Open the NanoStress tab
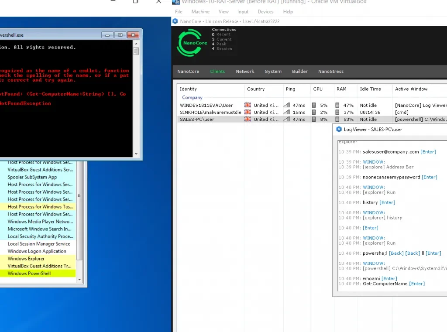Viewport: 447px width, 332px height. [x=331, y=72]
